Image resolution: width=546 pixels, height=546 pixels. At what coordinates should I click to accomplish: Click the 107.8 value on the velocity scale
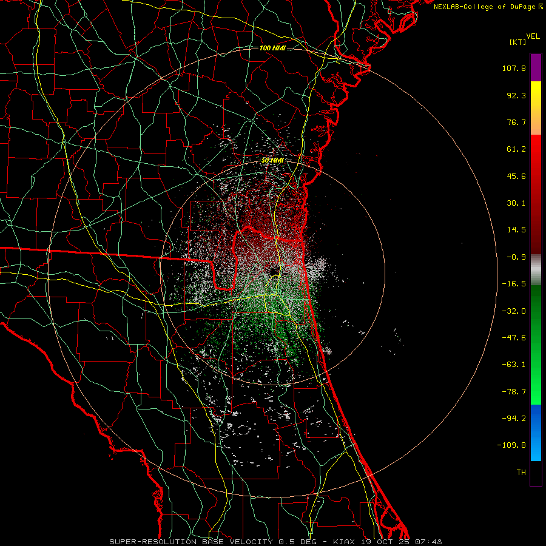click(514, 68)
